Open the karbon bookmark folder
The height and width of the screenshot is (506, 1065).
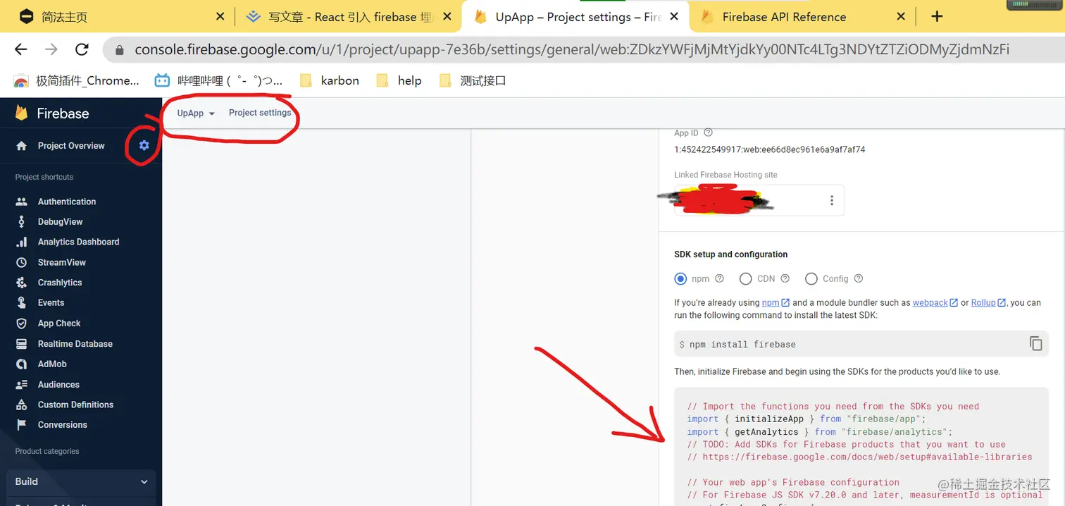(330, 80)
